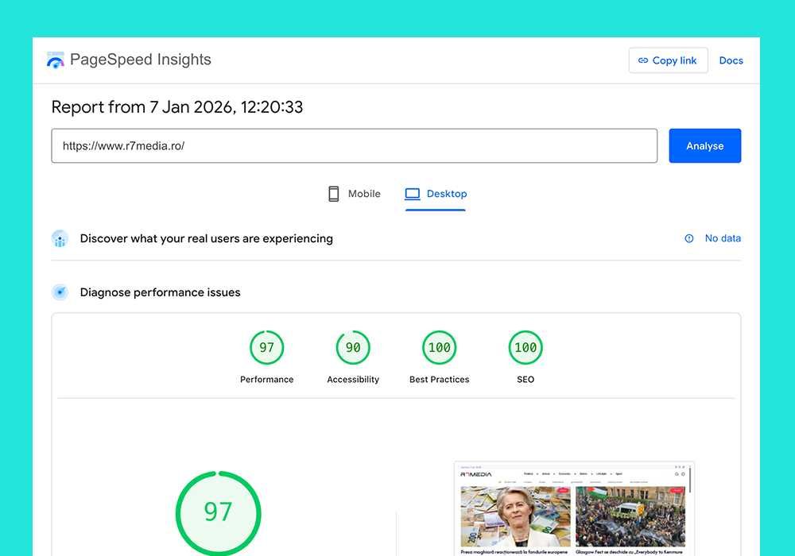The image size is (795, 556).
Task: Open the No data link
Action: 723,238
